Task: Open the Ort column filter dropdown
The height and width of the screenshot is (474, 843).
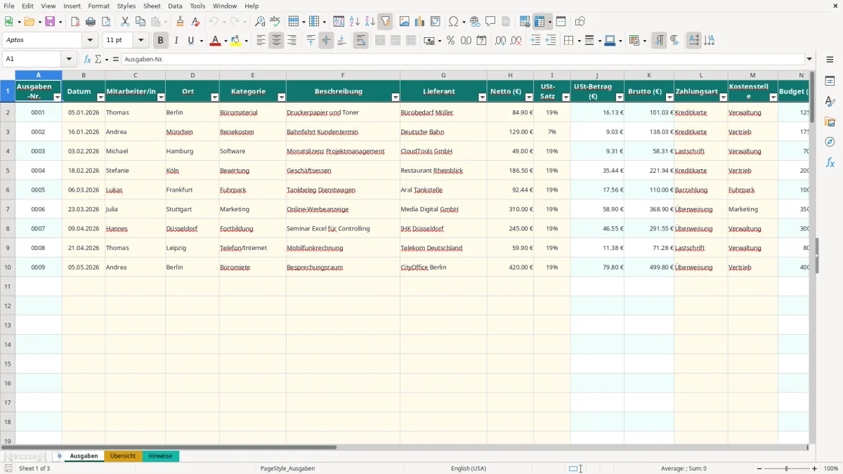Action: [x=215, y=98]
